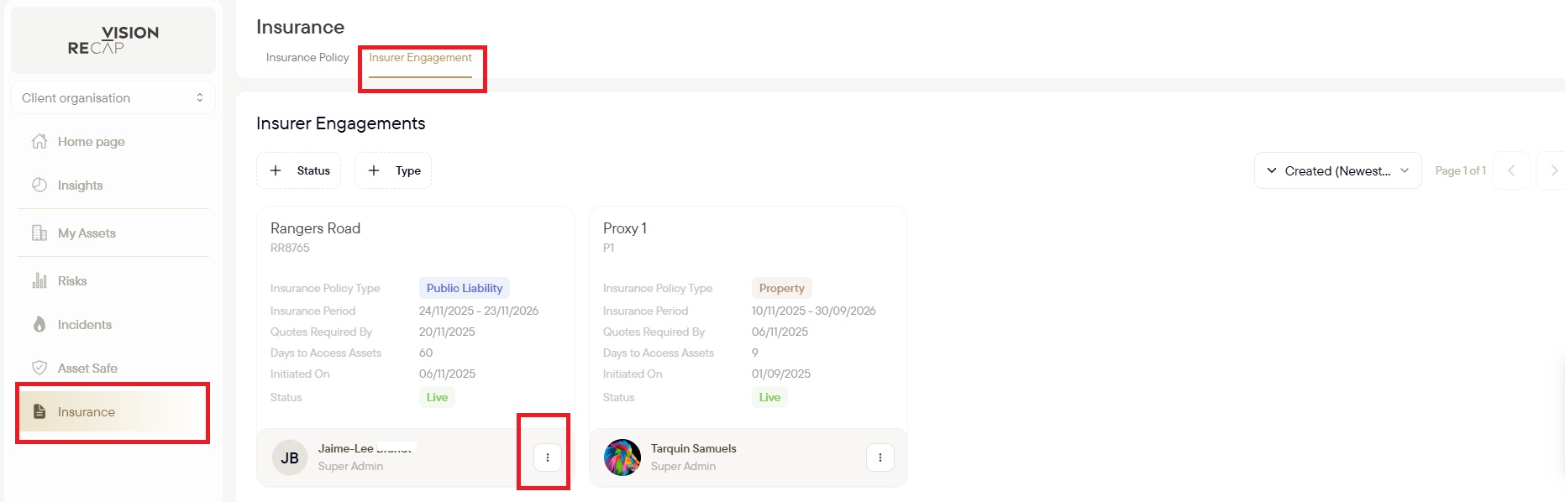
Task: Click the P1 reference code
Action: pos(608,248)
